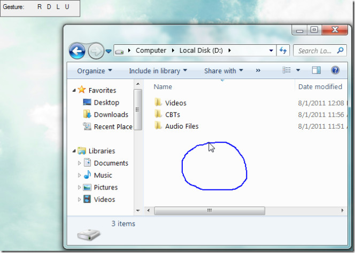Show more toolbar commands chevron
The height and width of the screenshot is (253, 355).
coord(258,70)
